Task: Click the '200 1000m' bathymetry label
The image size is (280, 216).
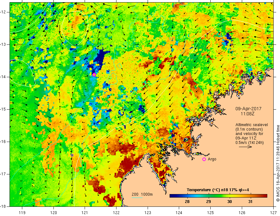Action: click(142, 194)
